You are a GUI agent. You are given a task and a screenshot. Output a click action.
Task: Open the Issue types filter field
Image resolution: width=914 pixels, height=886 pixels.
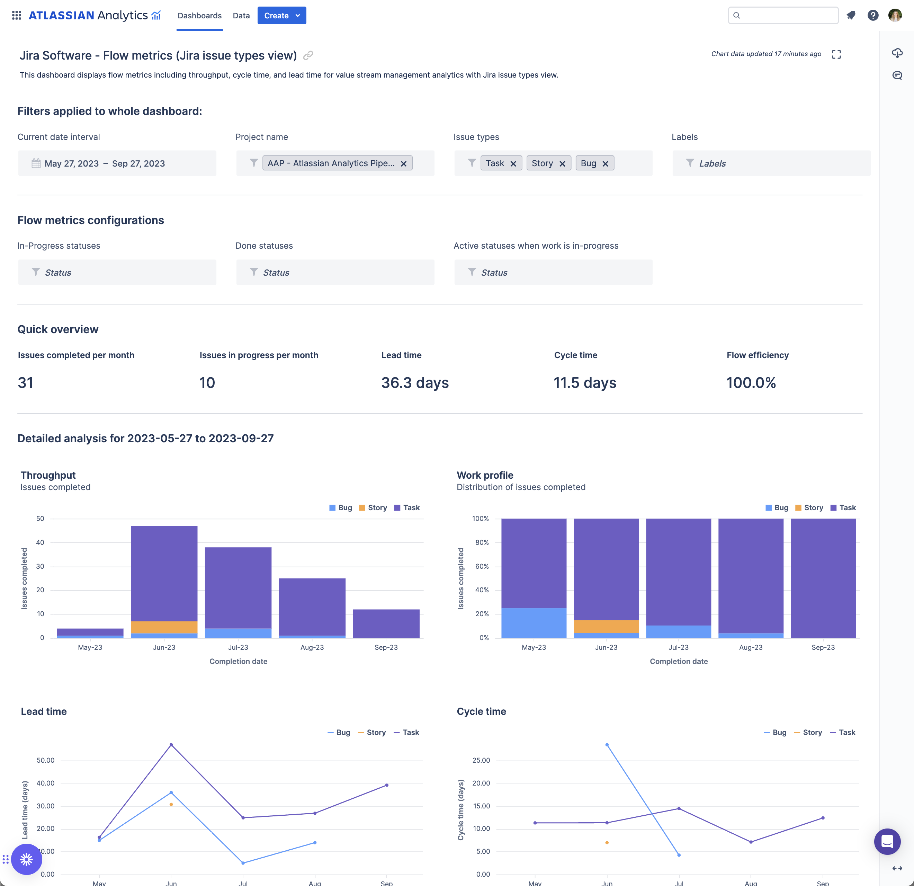[553, 163]
